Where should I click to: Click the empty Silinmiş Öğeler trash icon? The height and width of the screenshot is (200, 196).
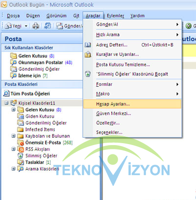(x=88, y=74)
